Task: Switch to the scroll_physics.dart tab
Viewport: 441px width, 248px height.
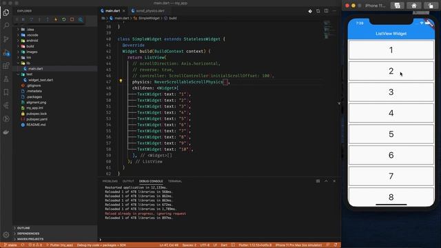Action: click(x=150, y=11)
